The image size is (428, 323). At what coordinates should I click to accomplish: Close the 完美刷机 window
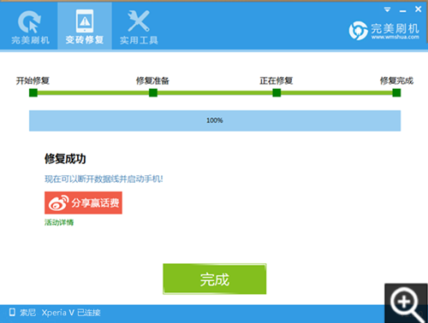[419, 9]
